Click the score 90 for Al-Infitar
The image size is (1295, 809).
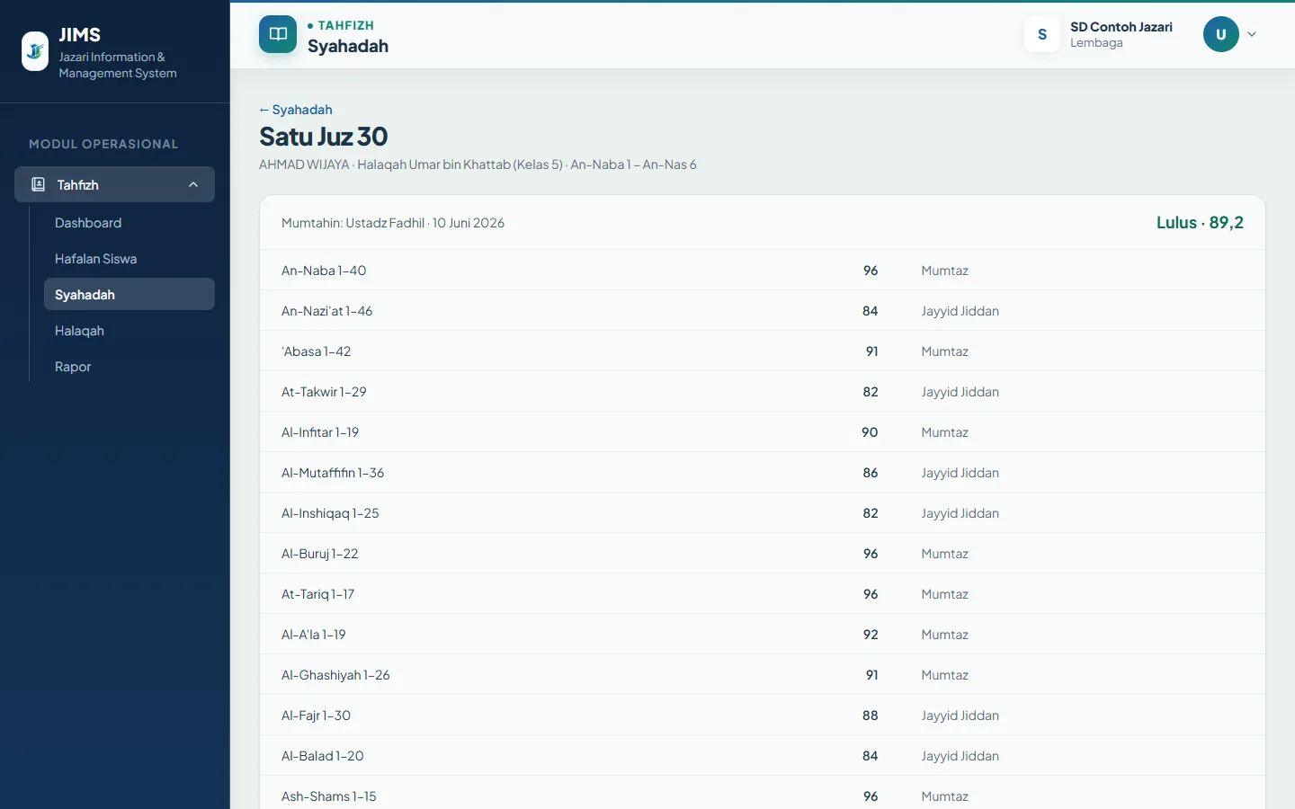pos(870,432)
